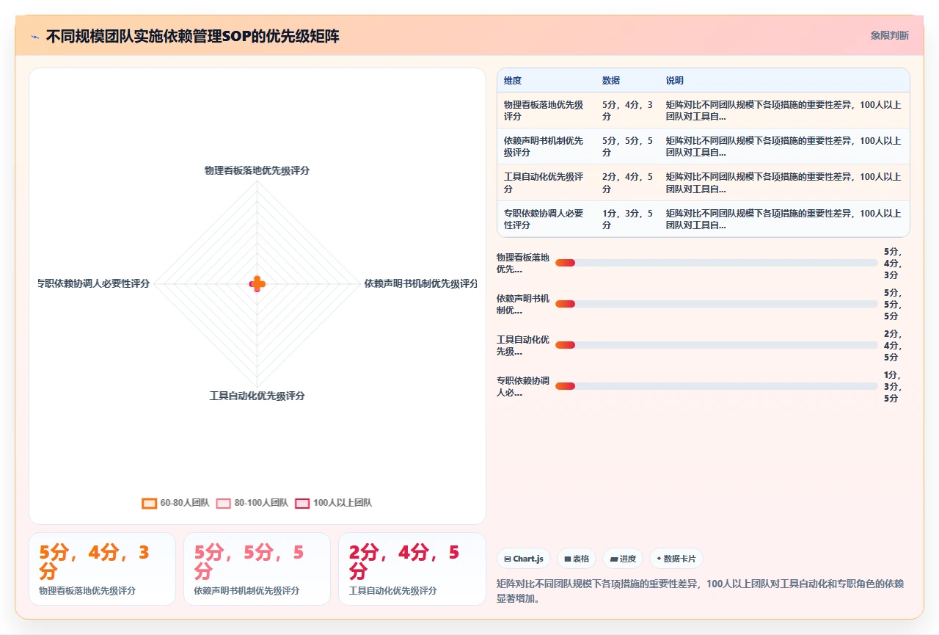Screen dimensions: 939x635
Task: Select the 进度 tag chip
Action: click(x=623, y=559)
